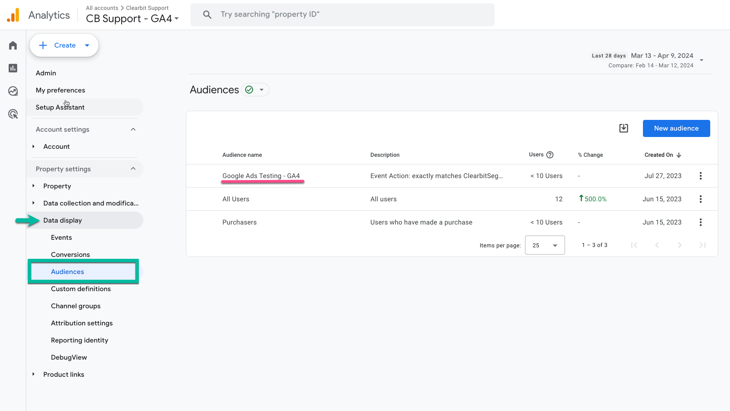Go to next page pagination icon
The image size is (730, 411).
680,245
